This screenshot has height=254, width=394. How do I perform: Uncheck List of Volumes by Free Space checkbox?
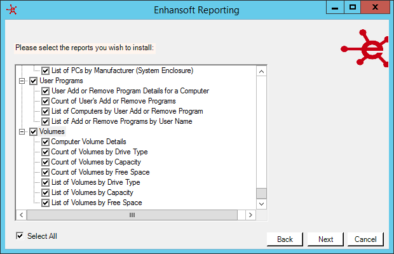[x=45, y=203]
